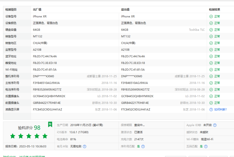Select F8:2D:7C:44:7A:4A in the 出厂值 column
Viewport: 234px width, 157px height.
(45, 56)
